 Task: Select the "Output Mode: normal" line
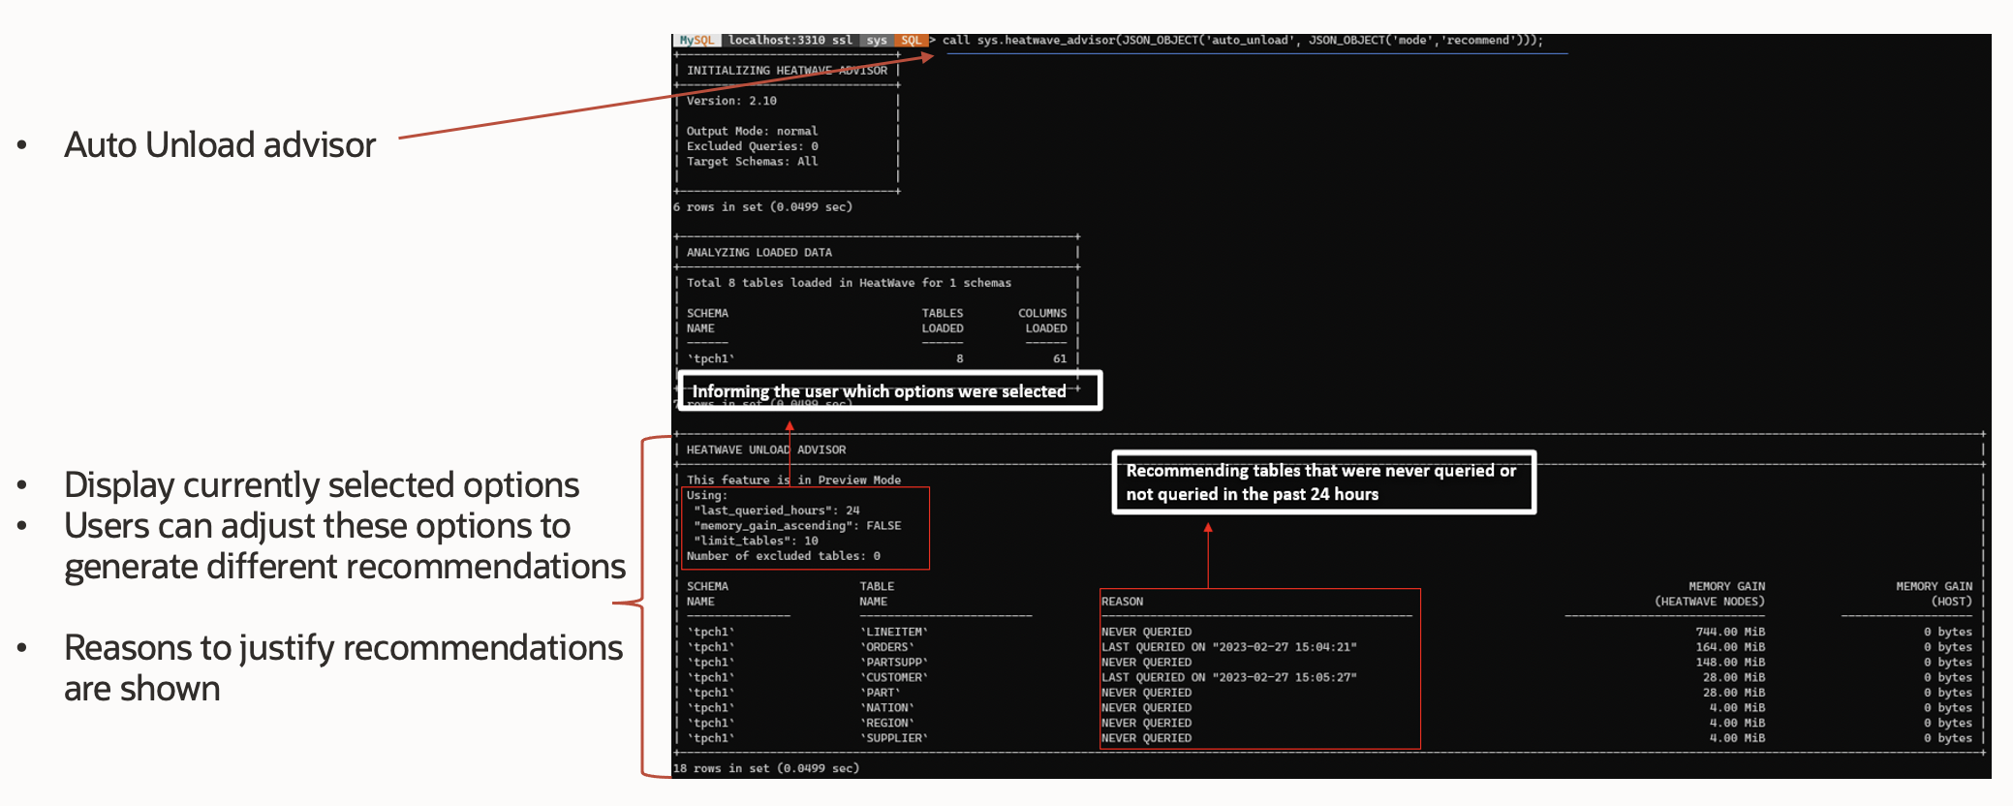pos(752,131)
